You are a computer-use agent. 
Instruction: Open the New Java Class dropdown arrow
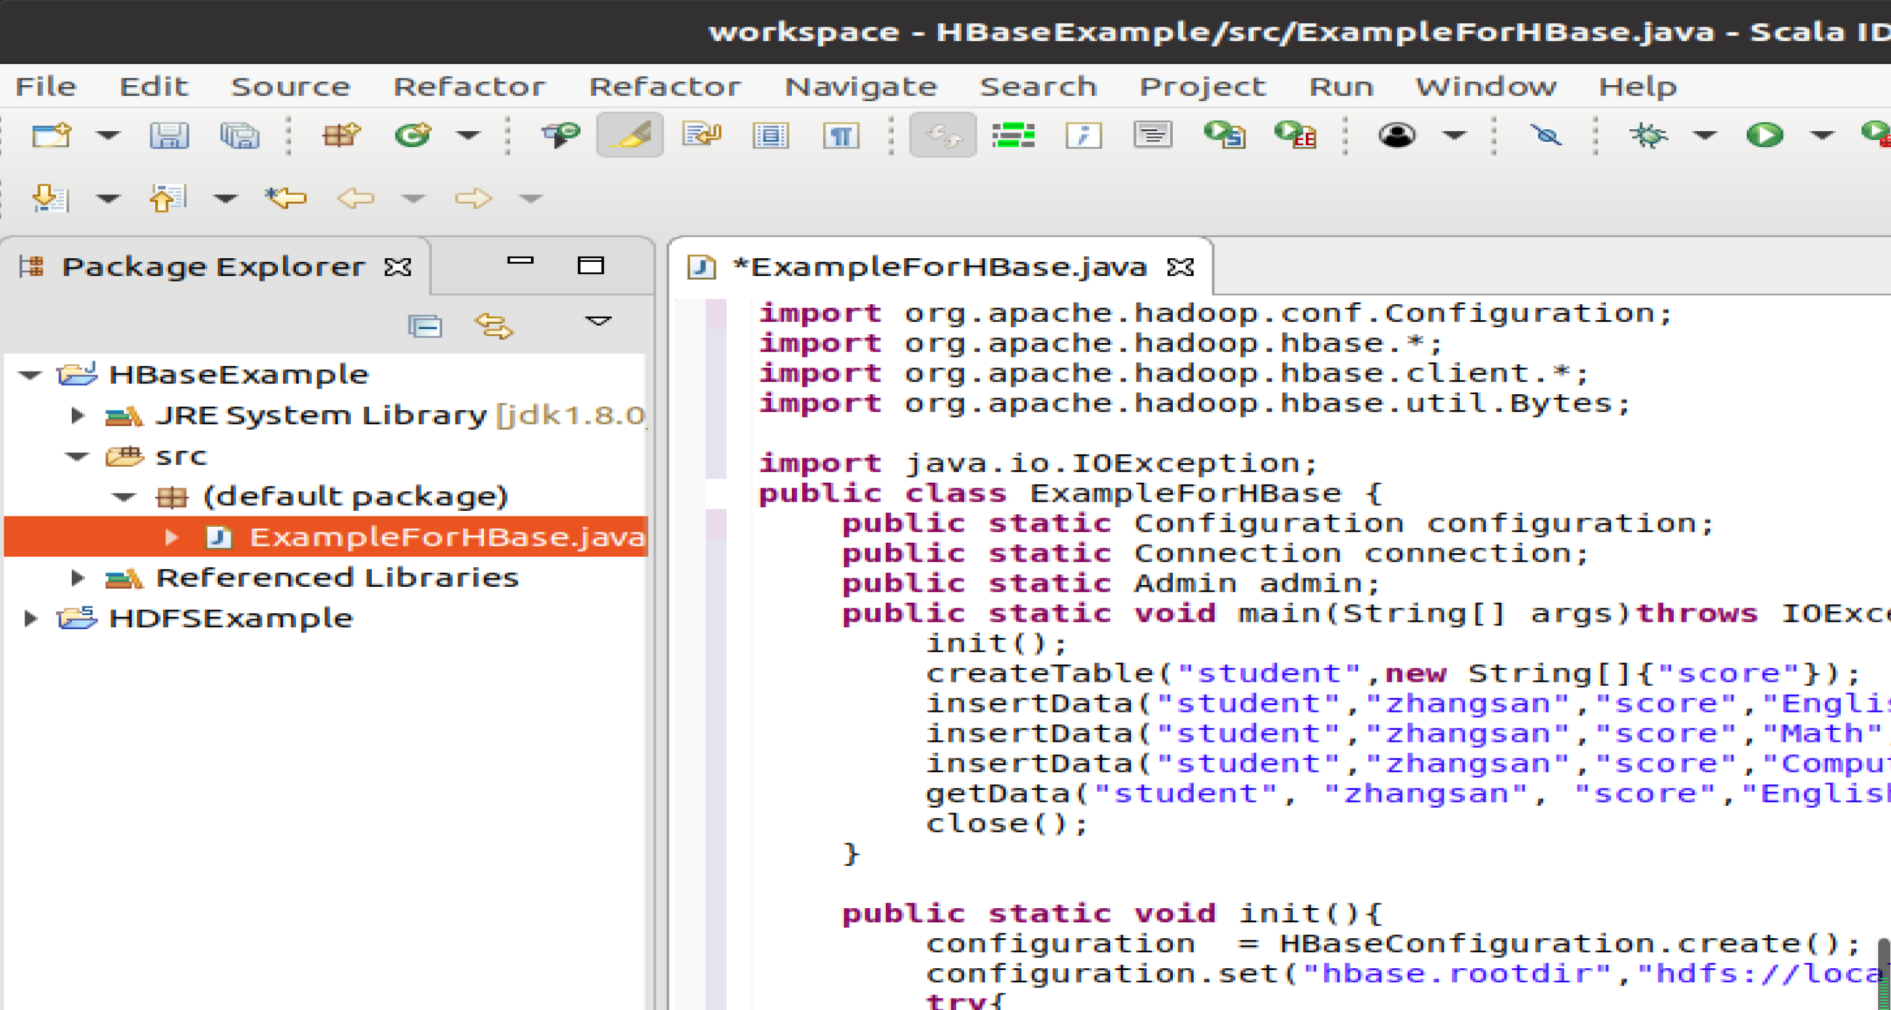[x=469, y=136]
